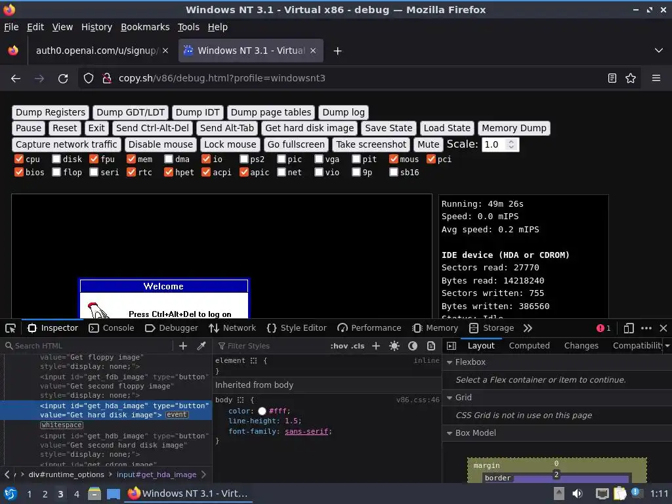Image resolution: width=672 pixels, height=504 pixels.
Task: Toggle reader view icon
Action: [612, 79]
